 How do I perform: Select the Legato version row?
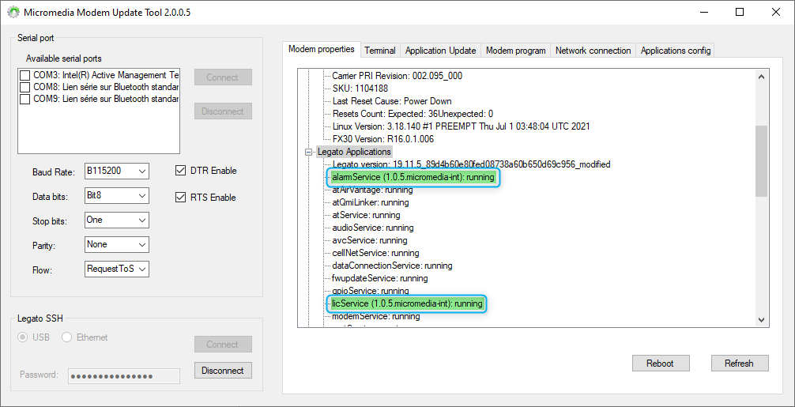(472, 164)
